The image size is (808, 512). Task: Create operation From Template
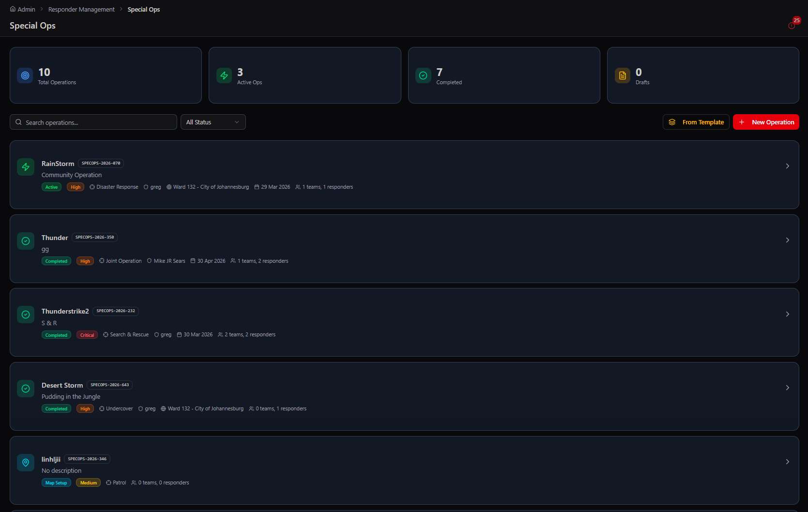pyautogui.click(x=696, y=122)
